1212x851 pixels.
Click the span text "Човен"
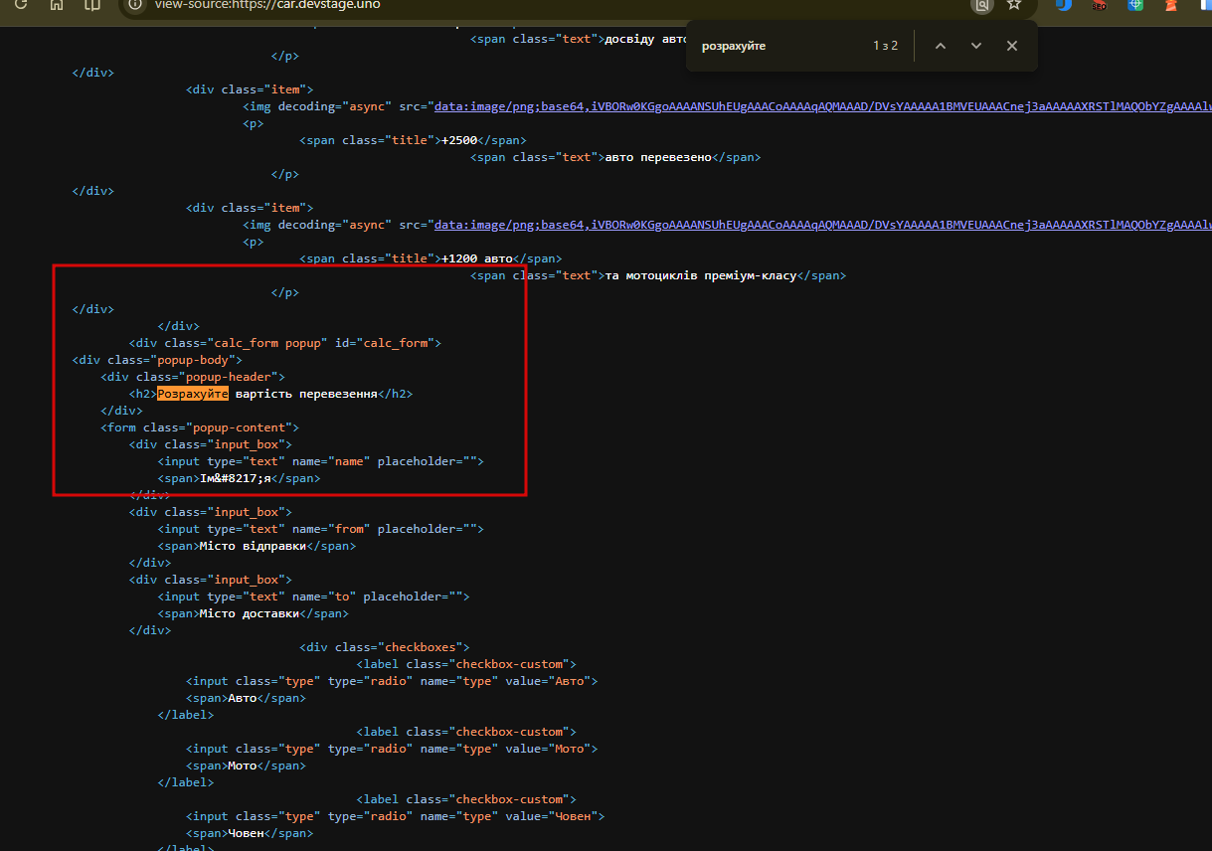(x=247, y=833)
